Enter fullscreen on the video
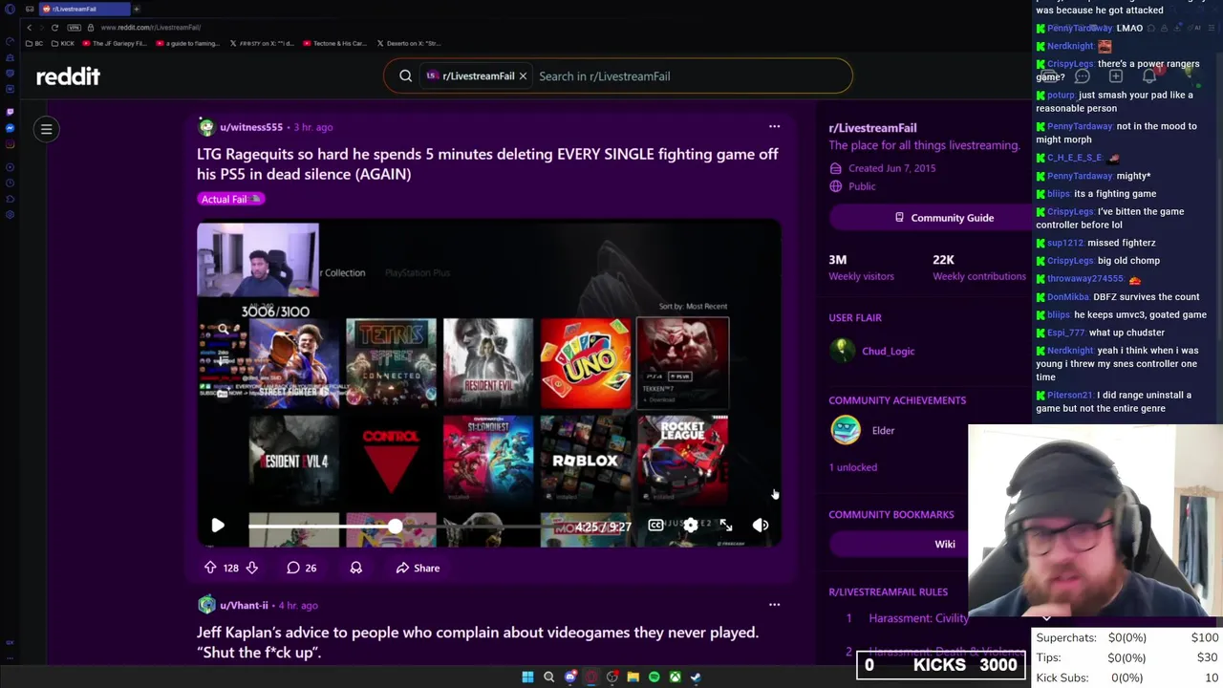1223x688 pixels. [x=726, y=525]
